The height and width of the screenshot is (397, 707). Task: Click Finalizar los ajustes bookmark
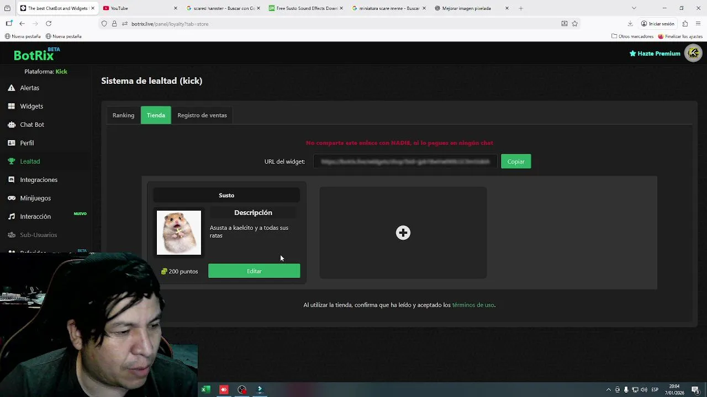point(680,36)
